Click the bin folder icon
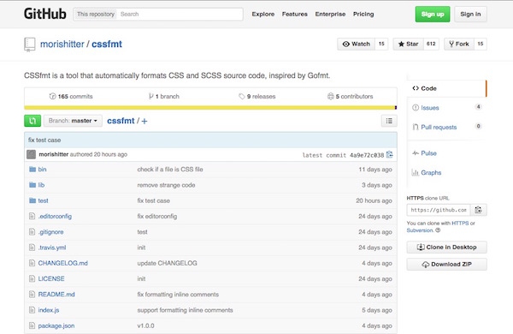 (32, 169)
